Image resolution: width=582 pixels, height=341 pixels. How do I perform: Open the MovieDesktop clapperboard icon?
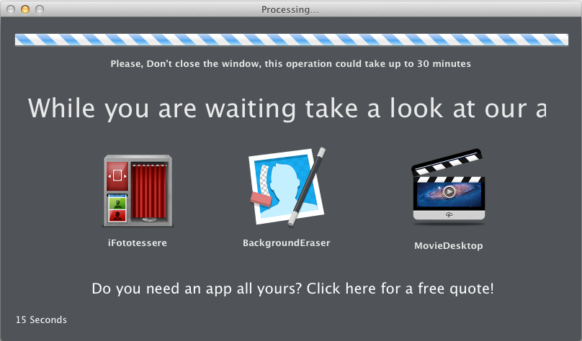[448, 187]
